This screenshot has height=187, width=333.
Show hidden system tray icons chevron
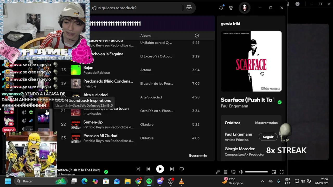[263, 181]
